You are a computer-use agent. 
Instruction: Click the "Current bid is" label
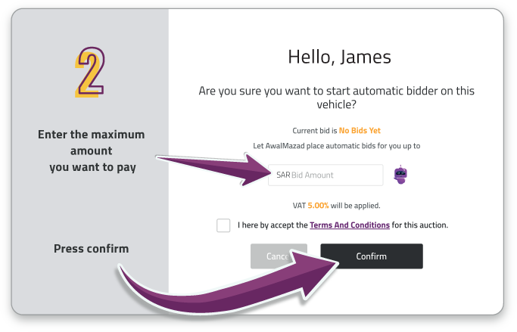tap(314, 131)
